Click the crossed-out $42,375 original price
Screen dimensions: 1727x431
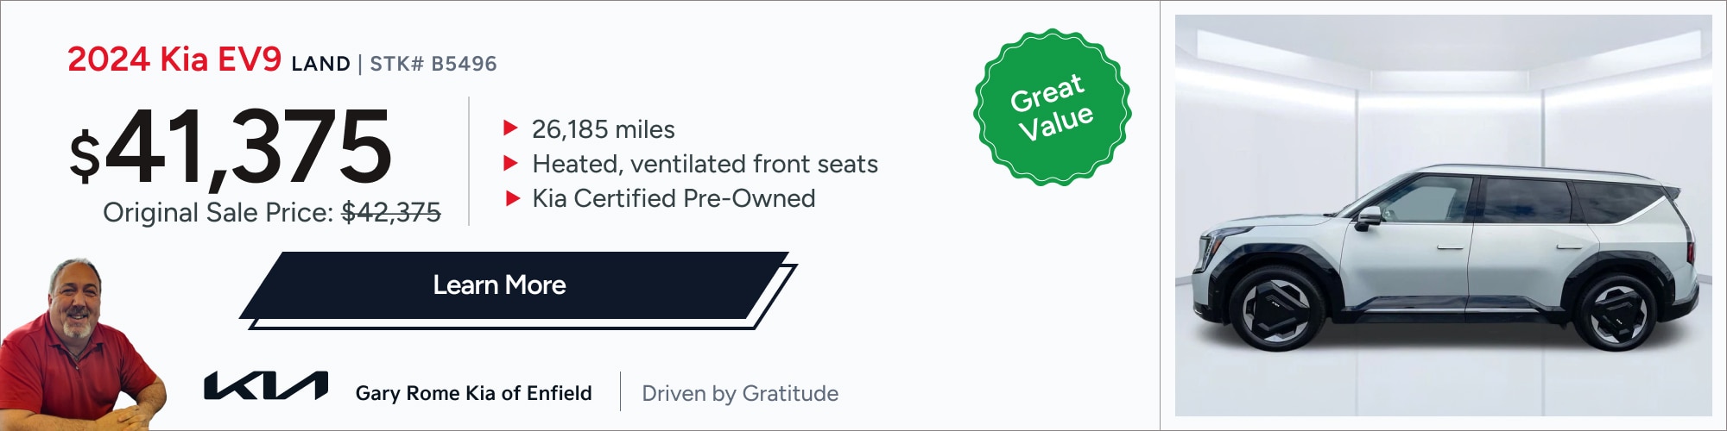pyautogui.click(x=391, y=212)
